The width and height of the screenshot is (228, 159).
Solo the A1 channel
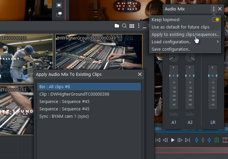click(x=174, y=114)
